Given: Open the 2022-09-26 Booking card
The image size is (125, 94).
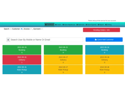Looking at the screenshot, I should tap(104, 50).
